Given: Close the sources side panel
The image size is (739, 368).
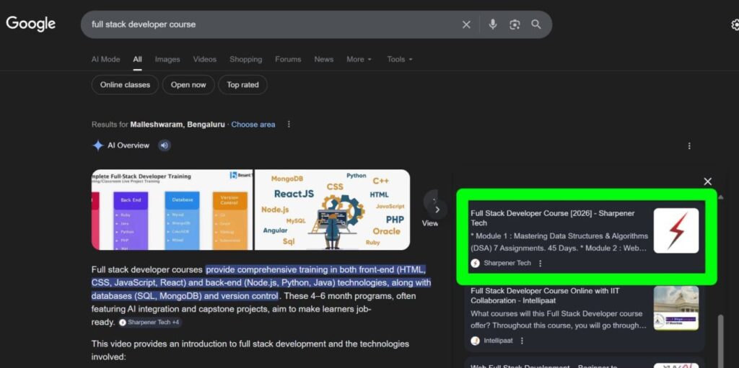Looking at the screenshot, I should tap(707, 181).
